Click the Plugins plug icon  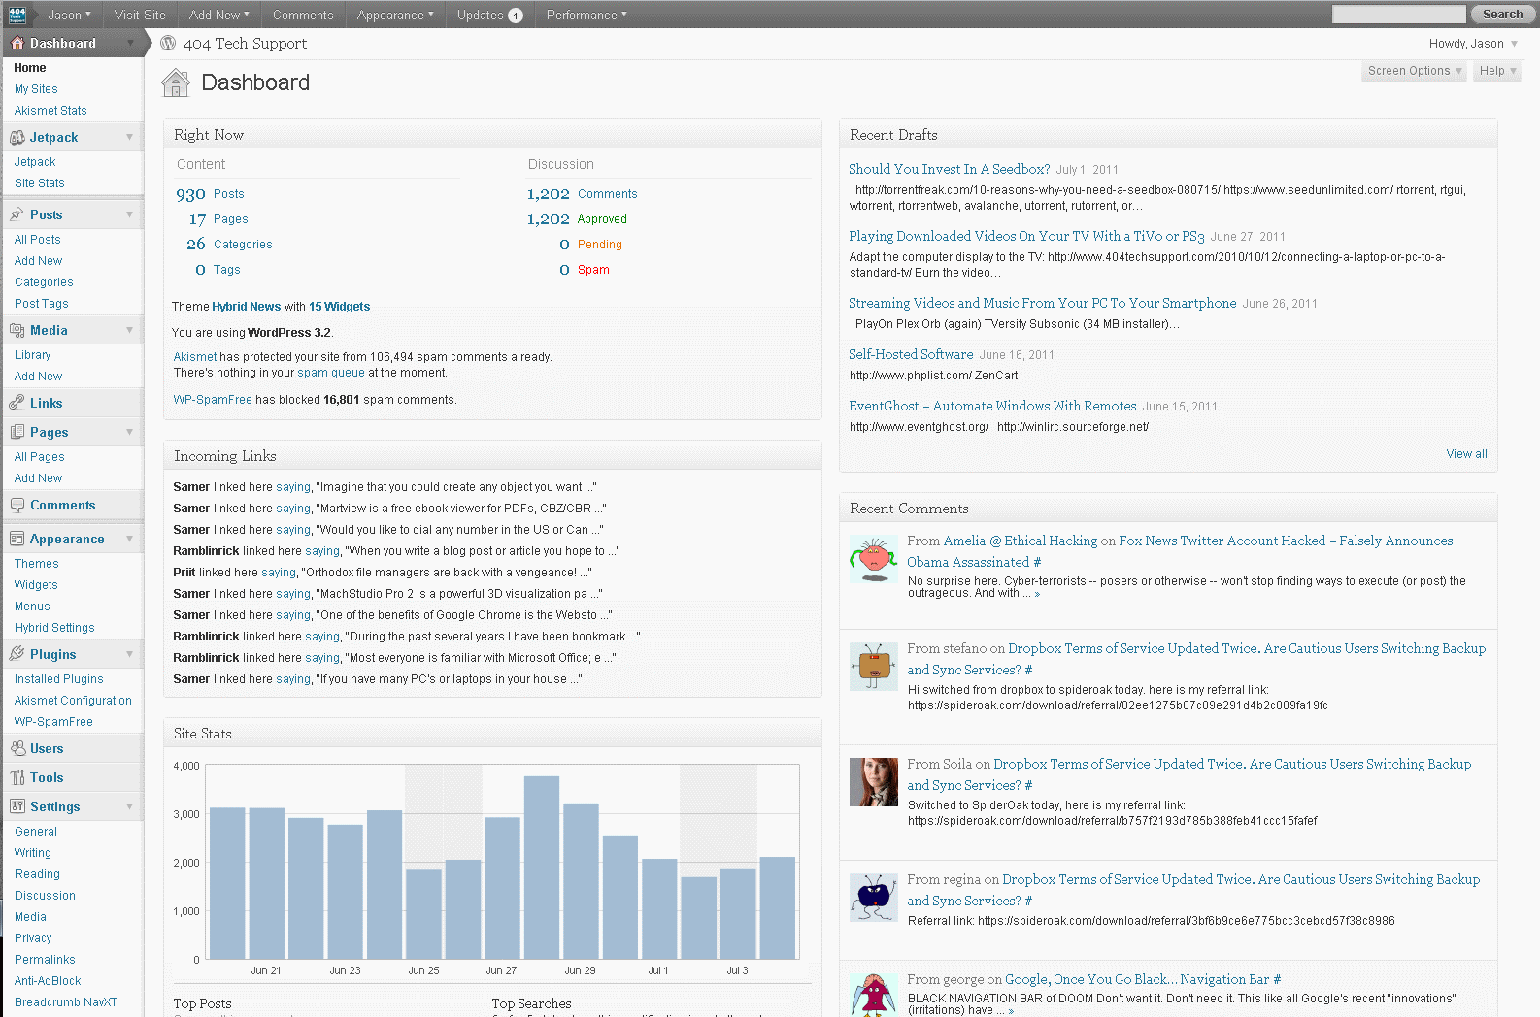click(17, 654)
